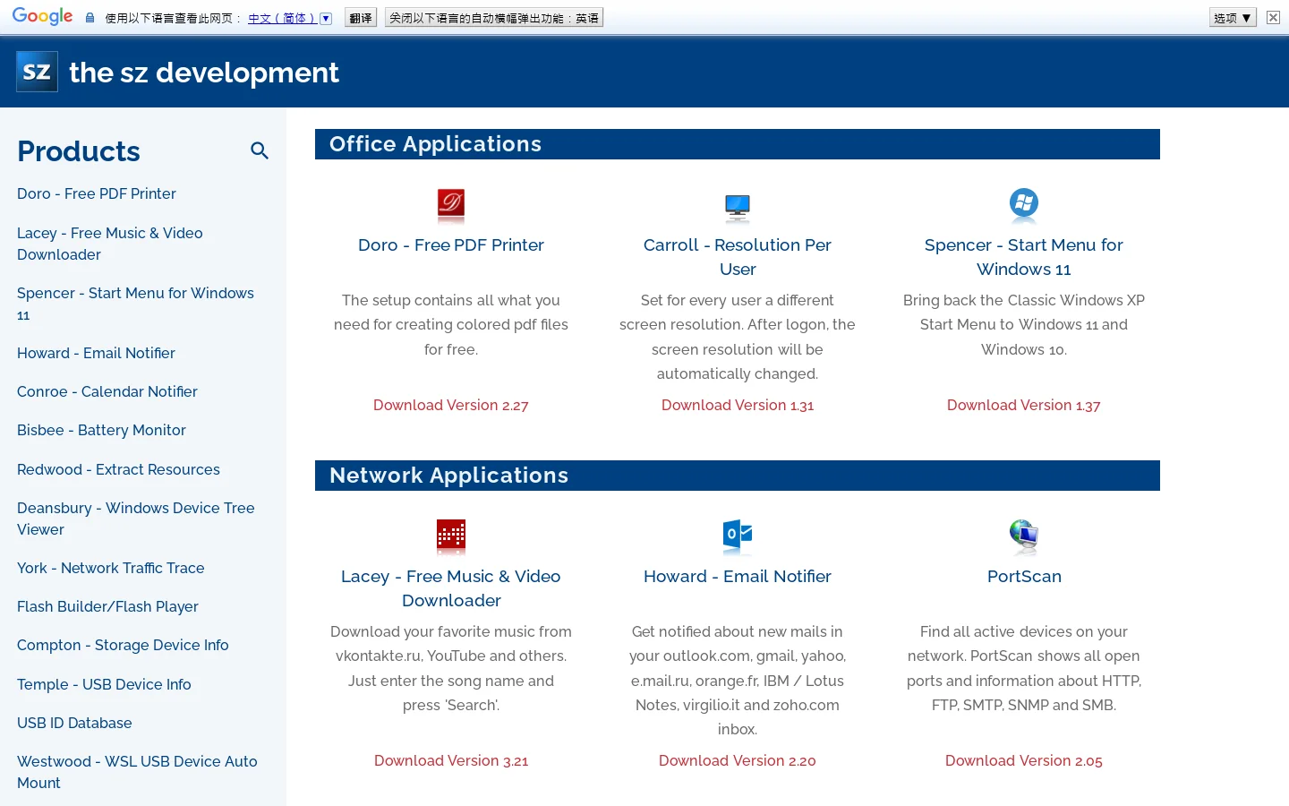Open the Carroll - Resolution Per User title link
Viewport: 1289px width, 806px height.
(x=738, y=257)
